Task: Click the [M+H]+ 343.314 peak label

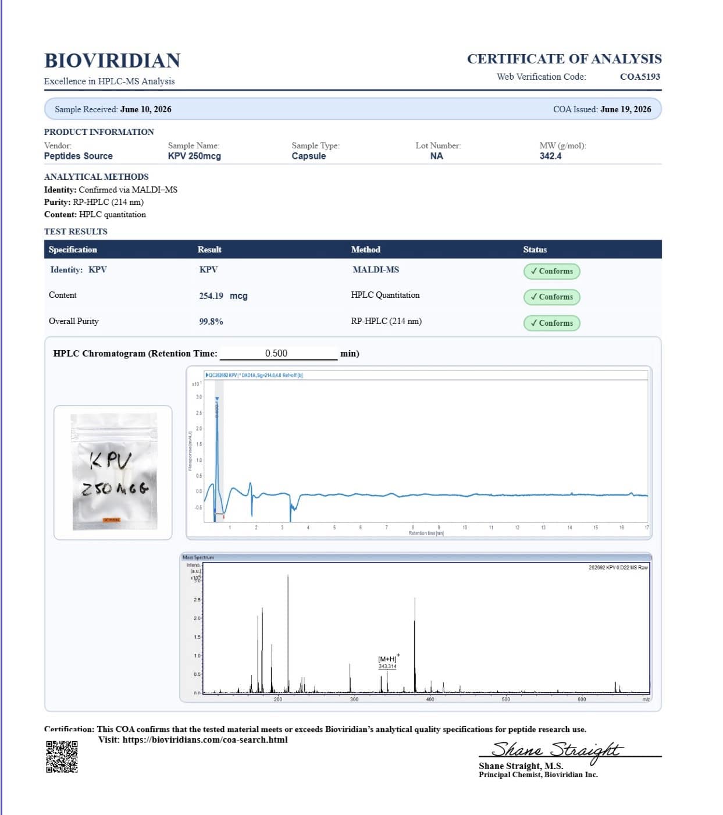Action: tap(388, 662)
